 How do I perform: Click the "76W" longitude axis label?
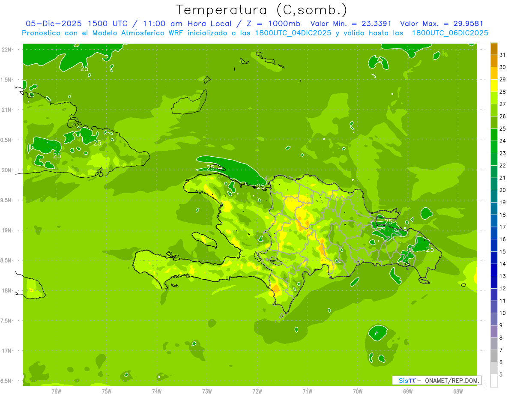click(57, 391)
